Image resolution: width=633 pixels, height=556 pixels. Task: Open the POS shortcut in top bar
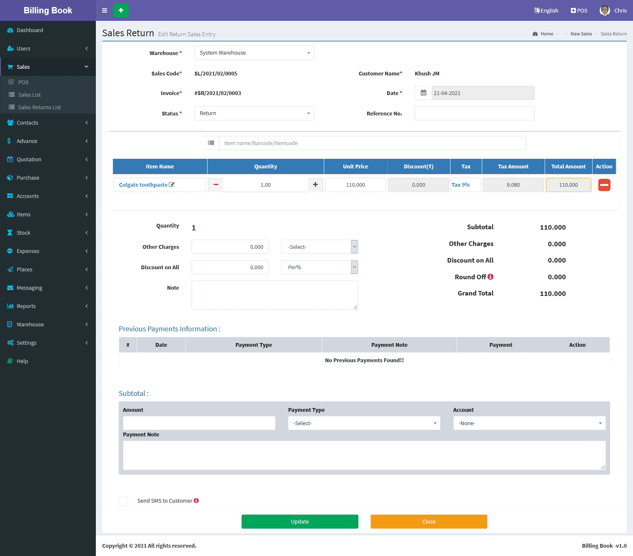tap(579, 10)
